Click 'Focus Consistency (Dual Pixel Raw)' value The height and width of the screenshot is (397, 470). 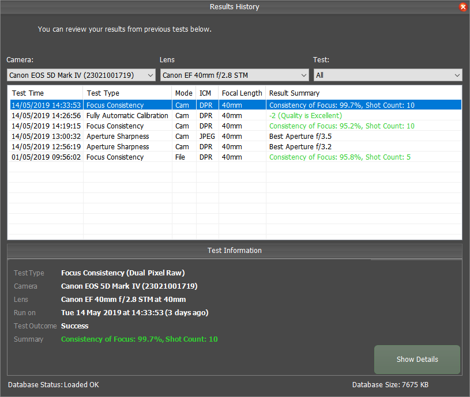pyautogui.click(x=123, y=273)
